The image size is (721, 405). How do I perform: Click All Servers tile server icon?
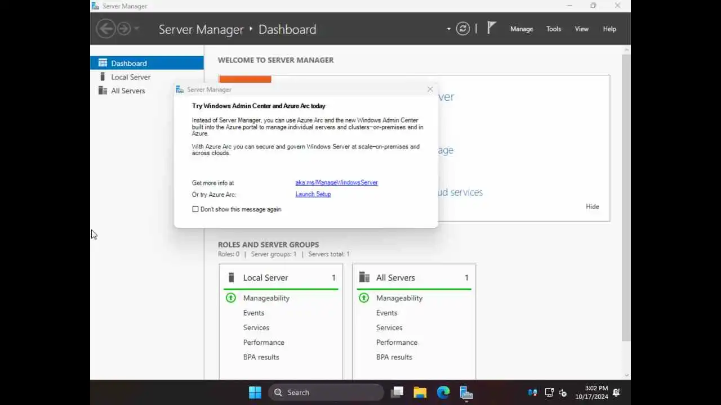(365, 278)
